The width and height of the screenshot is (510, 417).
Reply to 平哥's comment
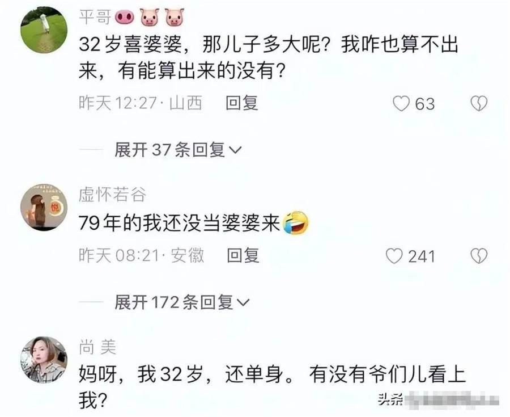point(242,103)
